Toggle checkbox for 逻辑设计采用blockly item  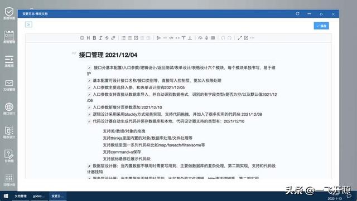(89, 115)
